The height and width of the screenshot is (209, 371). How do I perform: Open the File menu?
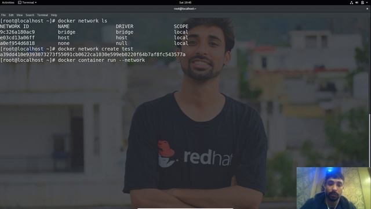[3, 15]
